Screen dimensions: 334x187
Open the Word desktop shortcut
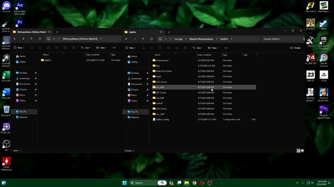pos(6,94)
